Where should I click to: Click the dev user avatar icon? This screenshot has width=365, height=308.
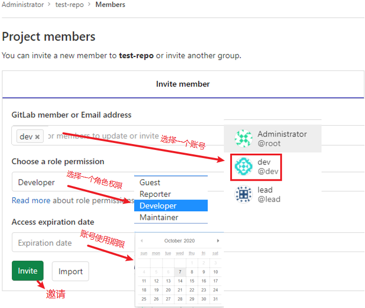(x=243, y=167)
